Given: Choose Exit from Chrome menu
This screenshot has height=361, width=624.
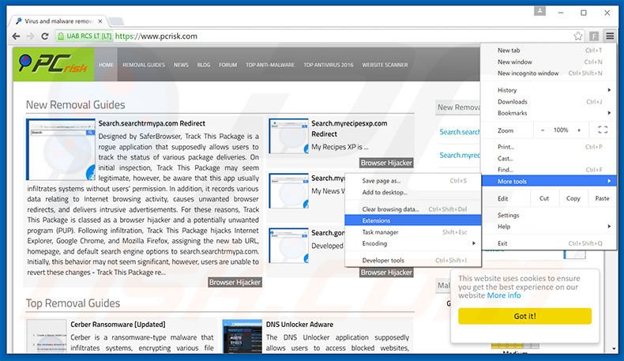Looking at the screenshot, I should [x=549, y=243].
